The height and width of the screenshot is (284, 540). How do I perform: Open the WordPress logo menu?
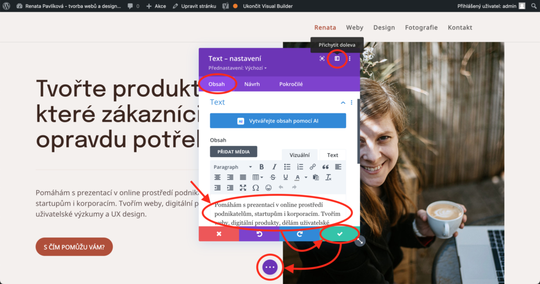click(6, 6)
